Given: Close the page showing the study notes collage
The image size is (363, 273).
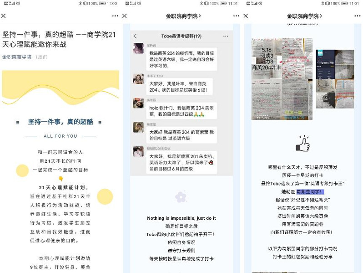Looking at the screenshot, I should coord(246,16).
